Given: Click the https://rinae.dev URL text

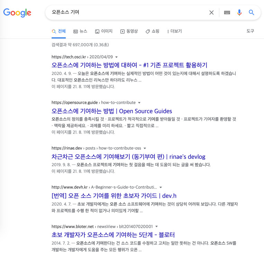Looking at the screenshot, I should coord(67,148).
